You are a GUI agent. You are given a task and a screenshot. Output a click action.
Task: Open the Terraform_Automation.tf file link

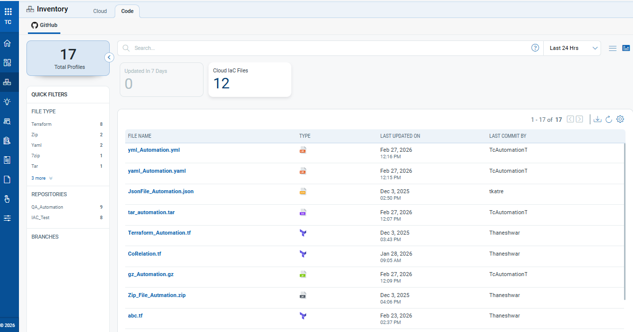(159, 233)
